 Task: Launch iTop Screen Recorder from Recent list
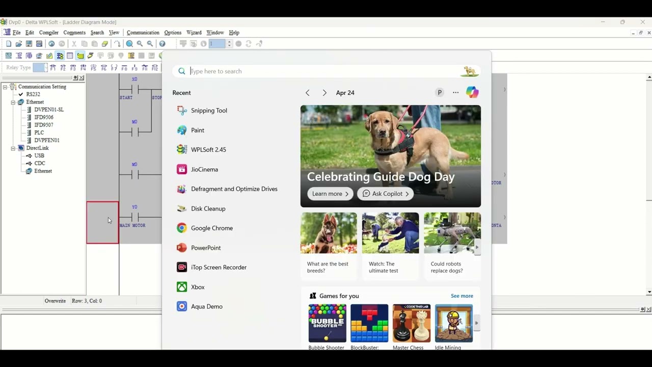(x=211, y=267)
